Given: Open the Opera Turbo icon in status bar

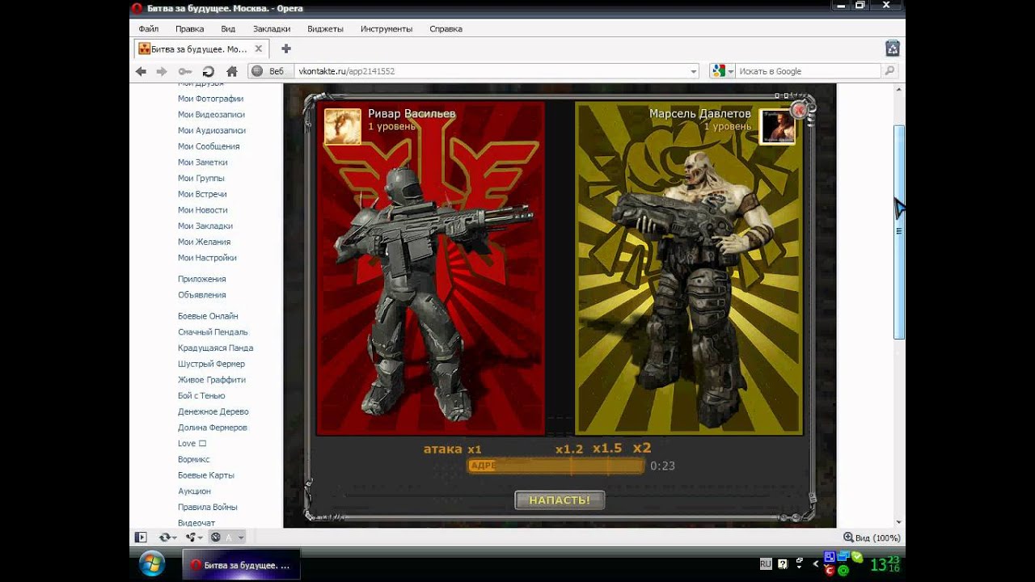Looking at the screenshot, I should click(216, 537).
